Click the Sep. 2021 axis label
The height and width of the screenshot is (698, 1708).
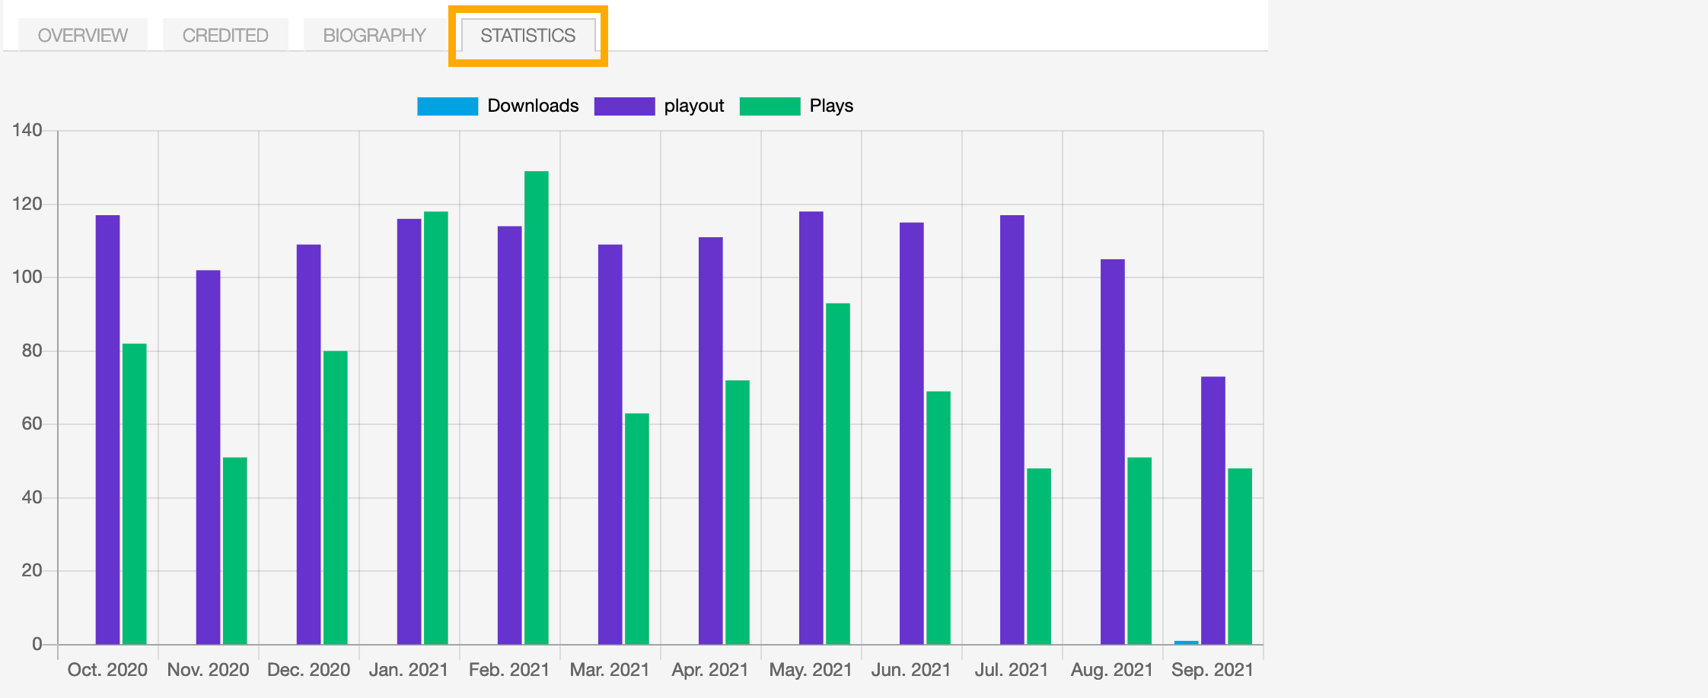pos(1212,670)
